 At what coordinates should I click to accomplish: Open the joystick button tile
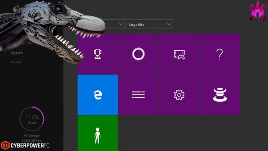tap(220, 95)
